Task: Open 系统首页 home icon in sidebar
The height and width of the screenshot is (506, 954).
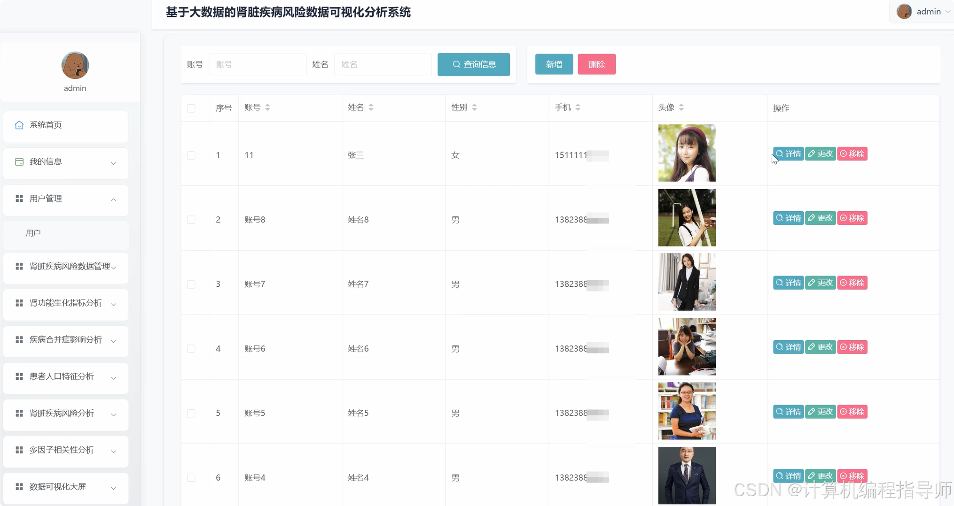Action: (x=19, y=125)
